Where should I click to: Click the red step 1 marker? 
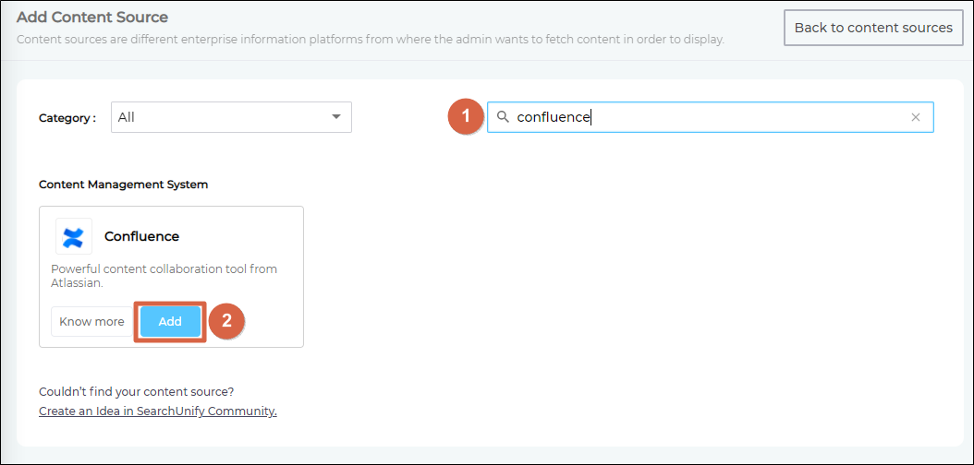[x=466, y=117]
